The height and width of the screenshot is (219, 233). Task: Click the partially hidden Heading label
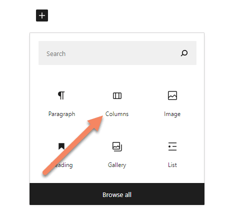tap(61, 165)
